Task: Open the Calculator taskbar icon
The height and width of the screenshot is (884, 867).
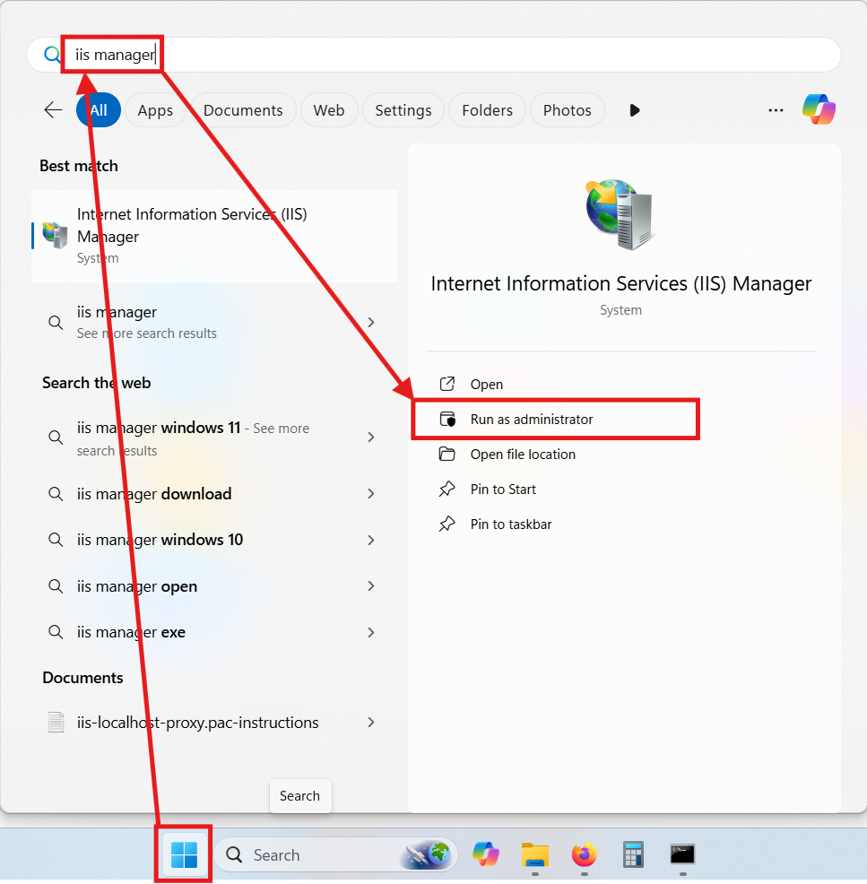Action: click(634, 855)
